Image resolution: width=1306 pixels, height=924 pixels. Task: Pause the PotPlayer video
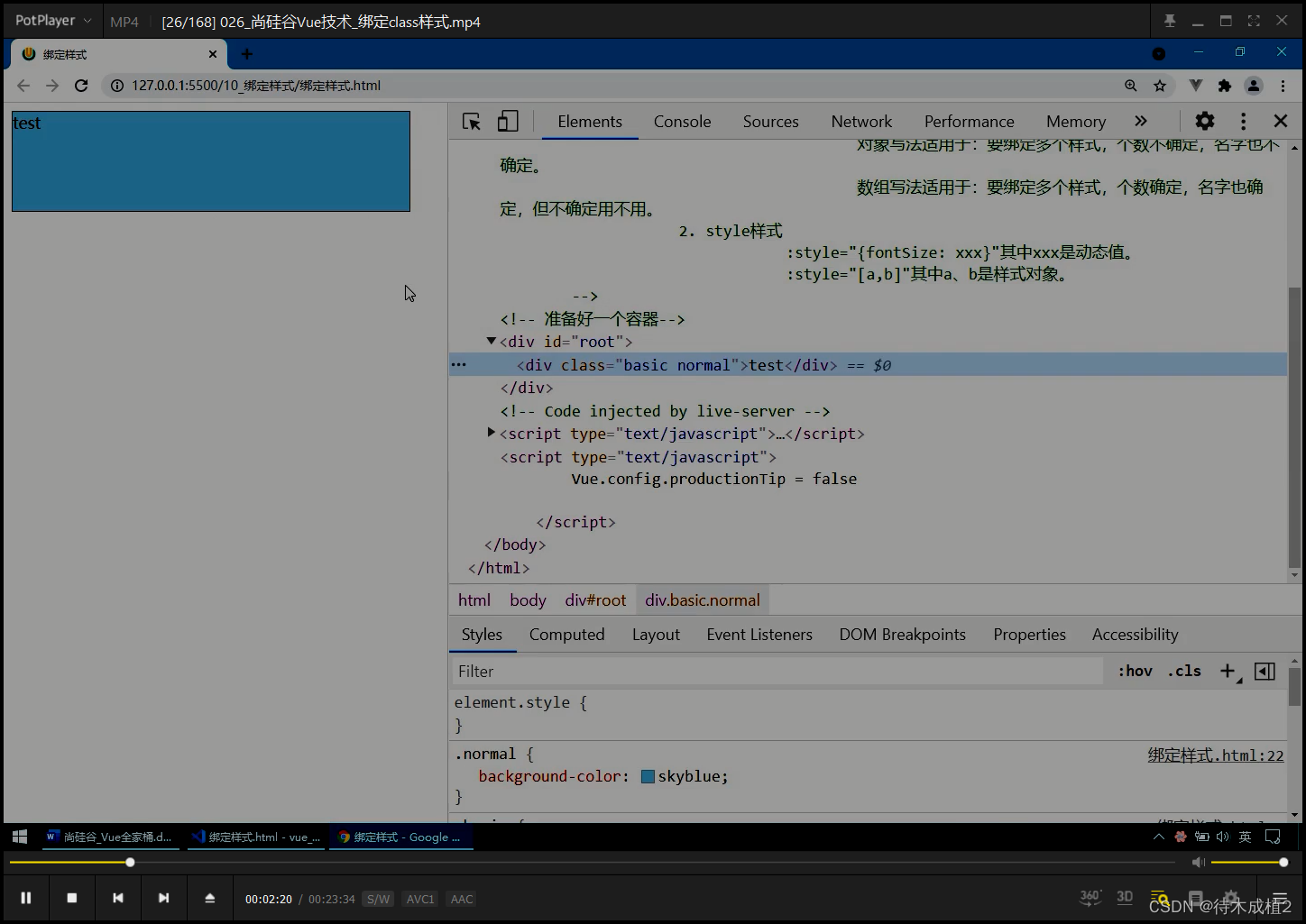pos(26,898)
